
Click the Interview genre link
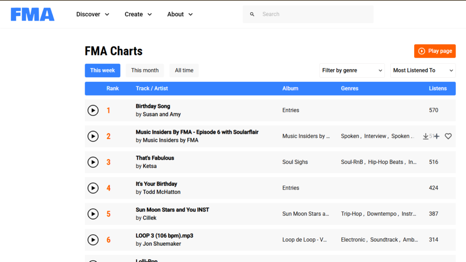[x=375, y=136]
